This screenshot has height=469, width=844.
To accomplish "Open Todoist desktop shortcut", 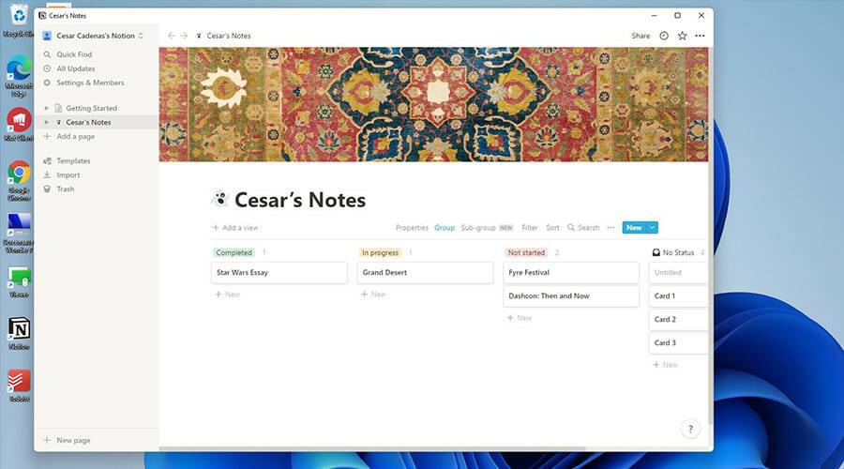I will (x=19, y=386).
